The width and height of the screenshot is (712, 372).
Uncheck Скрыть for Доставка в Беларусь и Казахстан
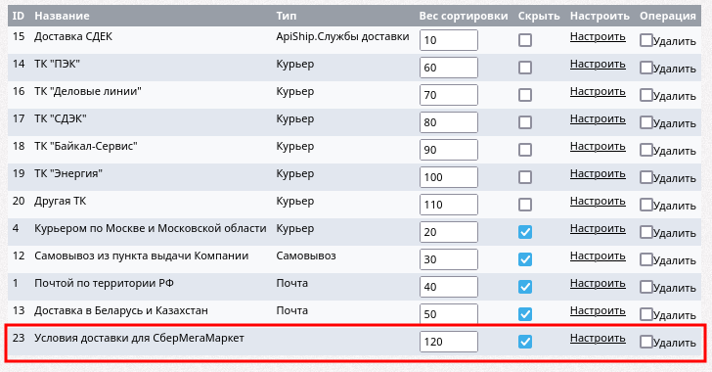(x=525, y=314)
